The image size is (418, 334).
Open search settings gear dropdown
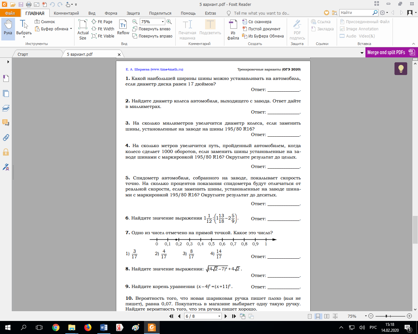point(384,13)
